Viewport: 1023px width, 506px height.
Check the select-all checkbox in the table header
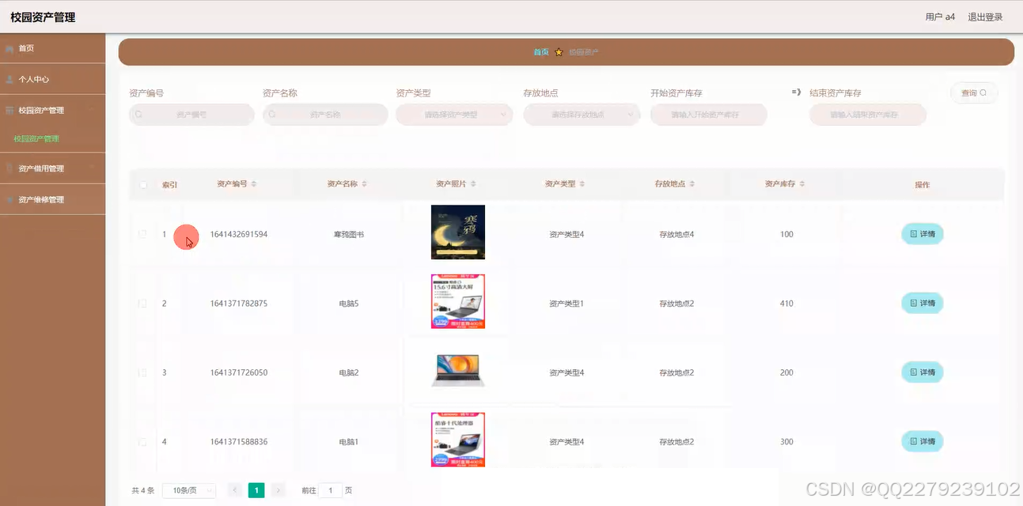coord(143,183)
